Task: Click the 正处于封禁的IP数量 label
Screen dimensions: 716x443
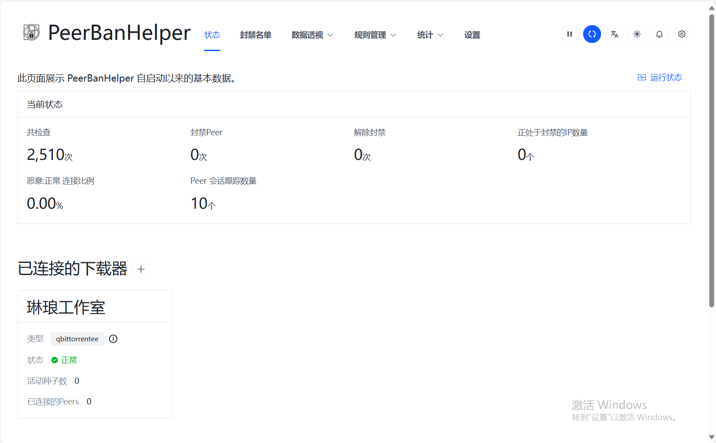Action: 553,133
